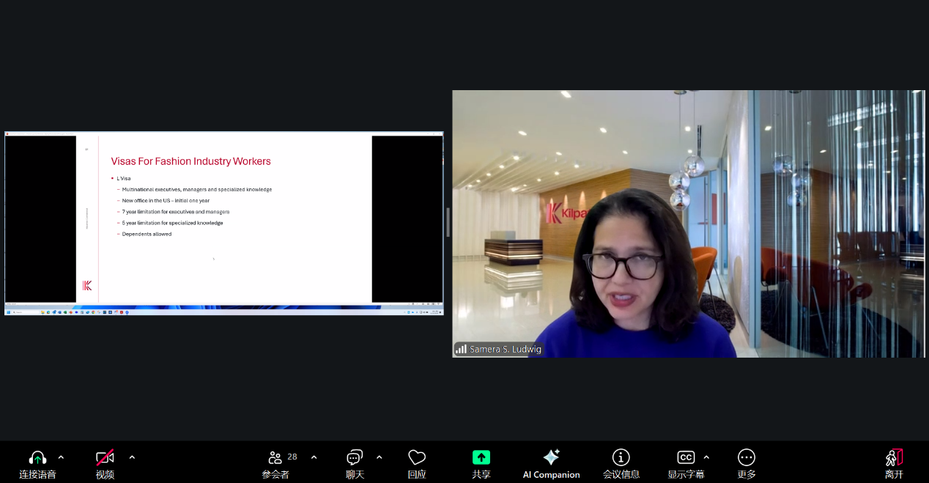Screen dimensions: 929x483
Task: Toggle 显示字幕 closed captions
Action: click(x=685, y=458)
